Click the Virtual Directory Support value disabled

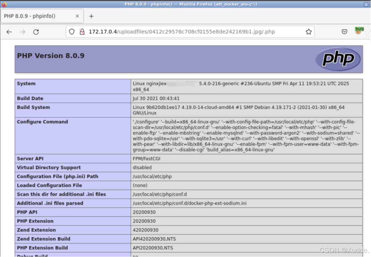(142, 167)
